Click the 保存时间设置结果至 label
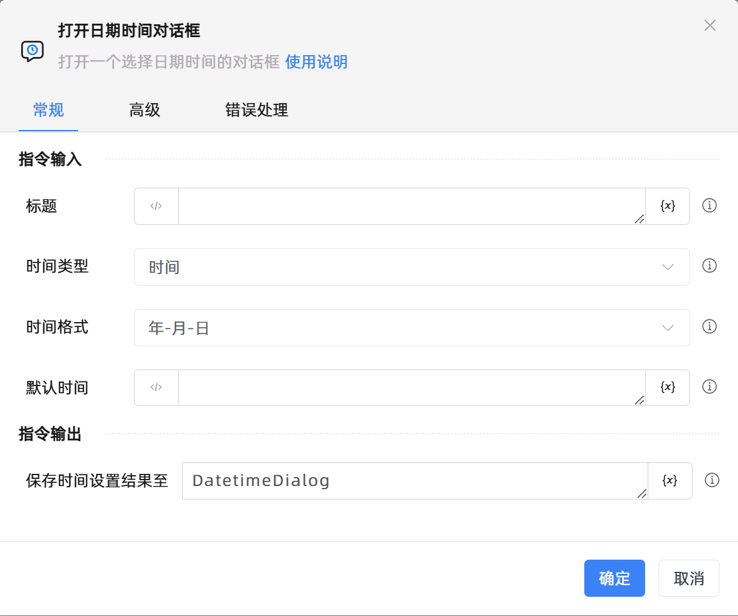The image size is (738, 616). [97, 480]
